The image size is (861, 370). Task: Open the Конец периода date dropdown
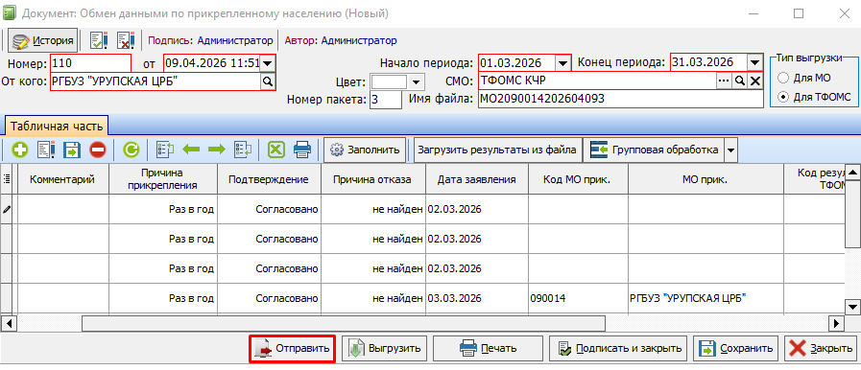[x=755, y=62]
